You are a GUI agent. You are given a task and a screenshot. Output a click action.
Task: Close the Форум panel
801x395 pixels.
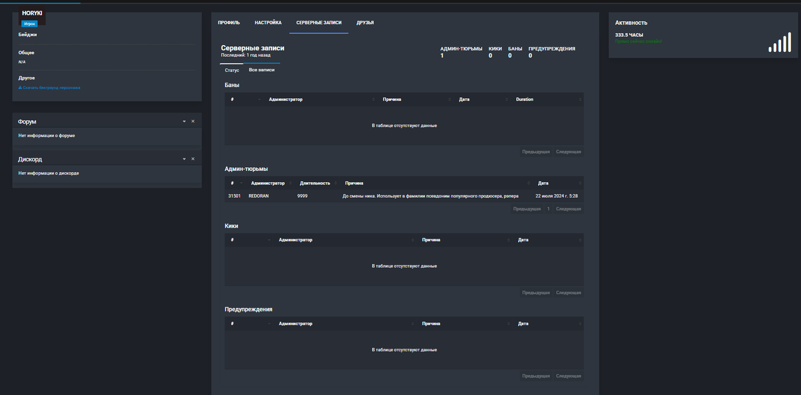[x=193, y=121]
